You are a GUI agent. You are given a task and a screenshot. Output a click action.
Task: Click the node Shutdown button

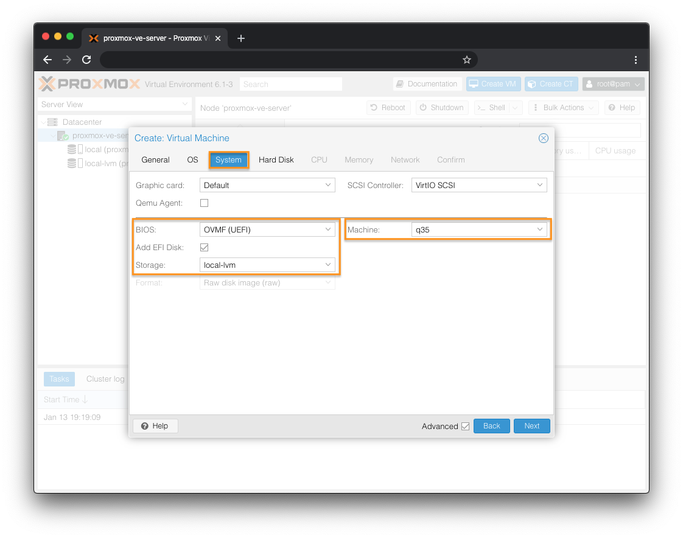[x=442, y=108]
